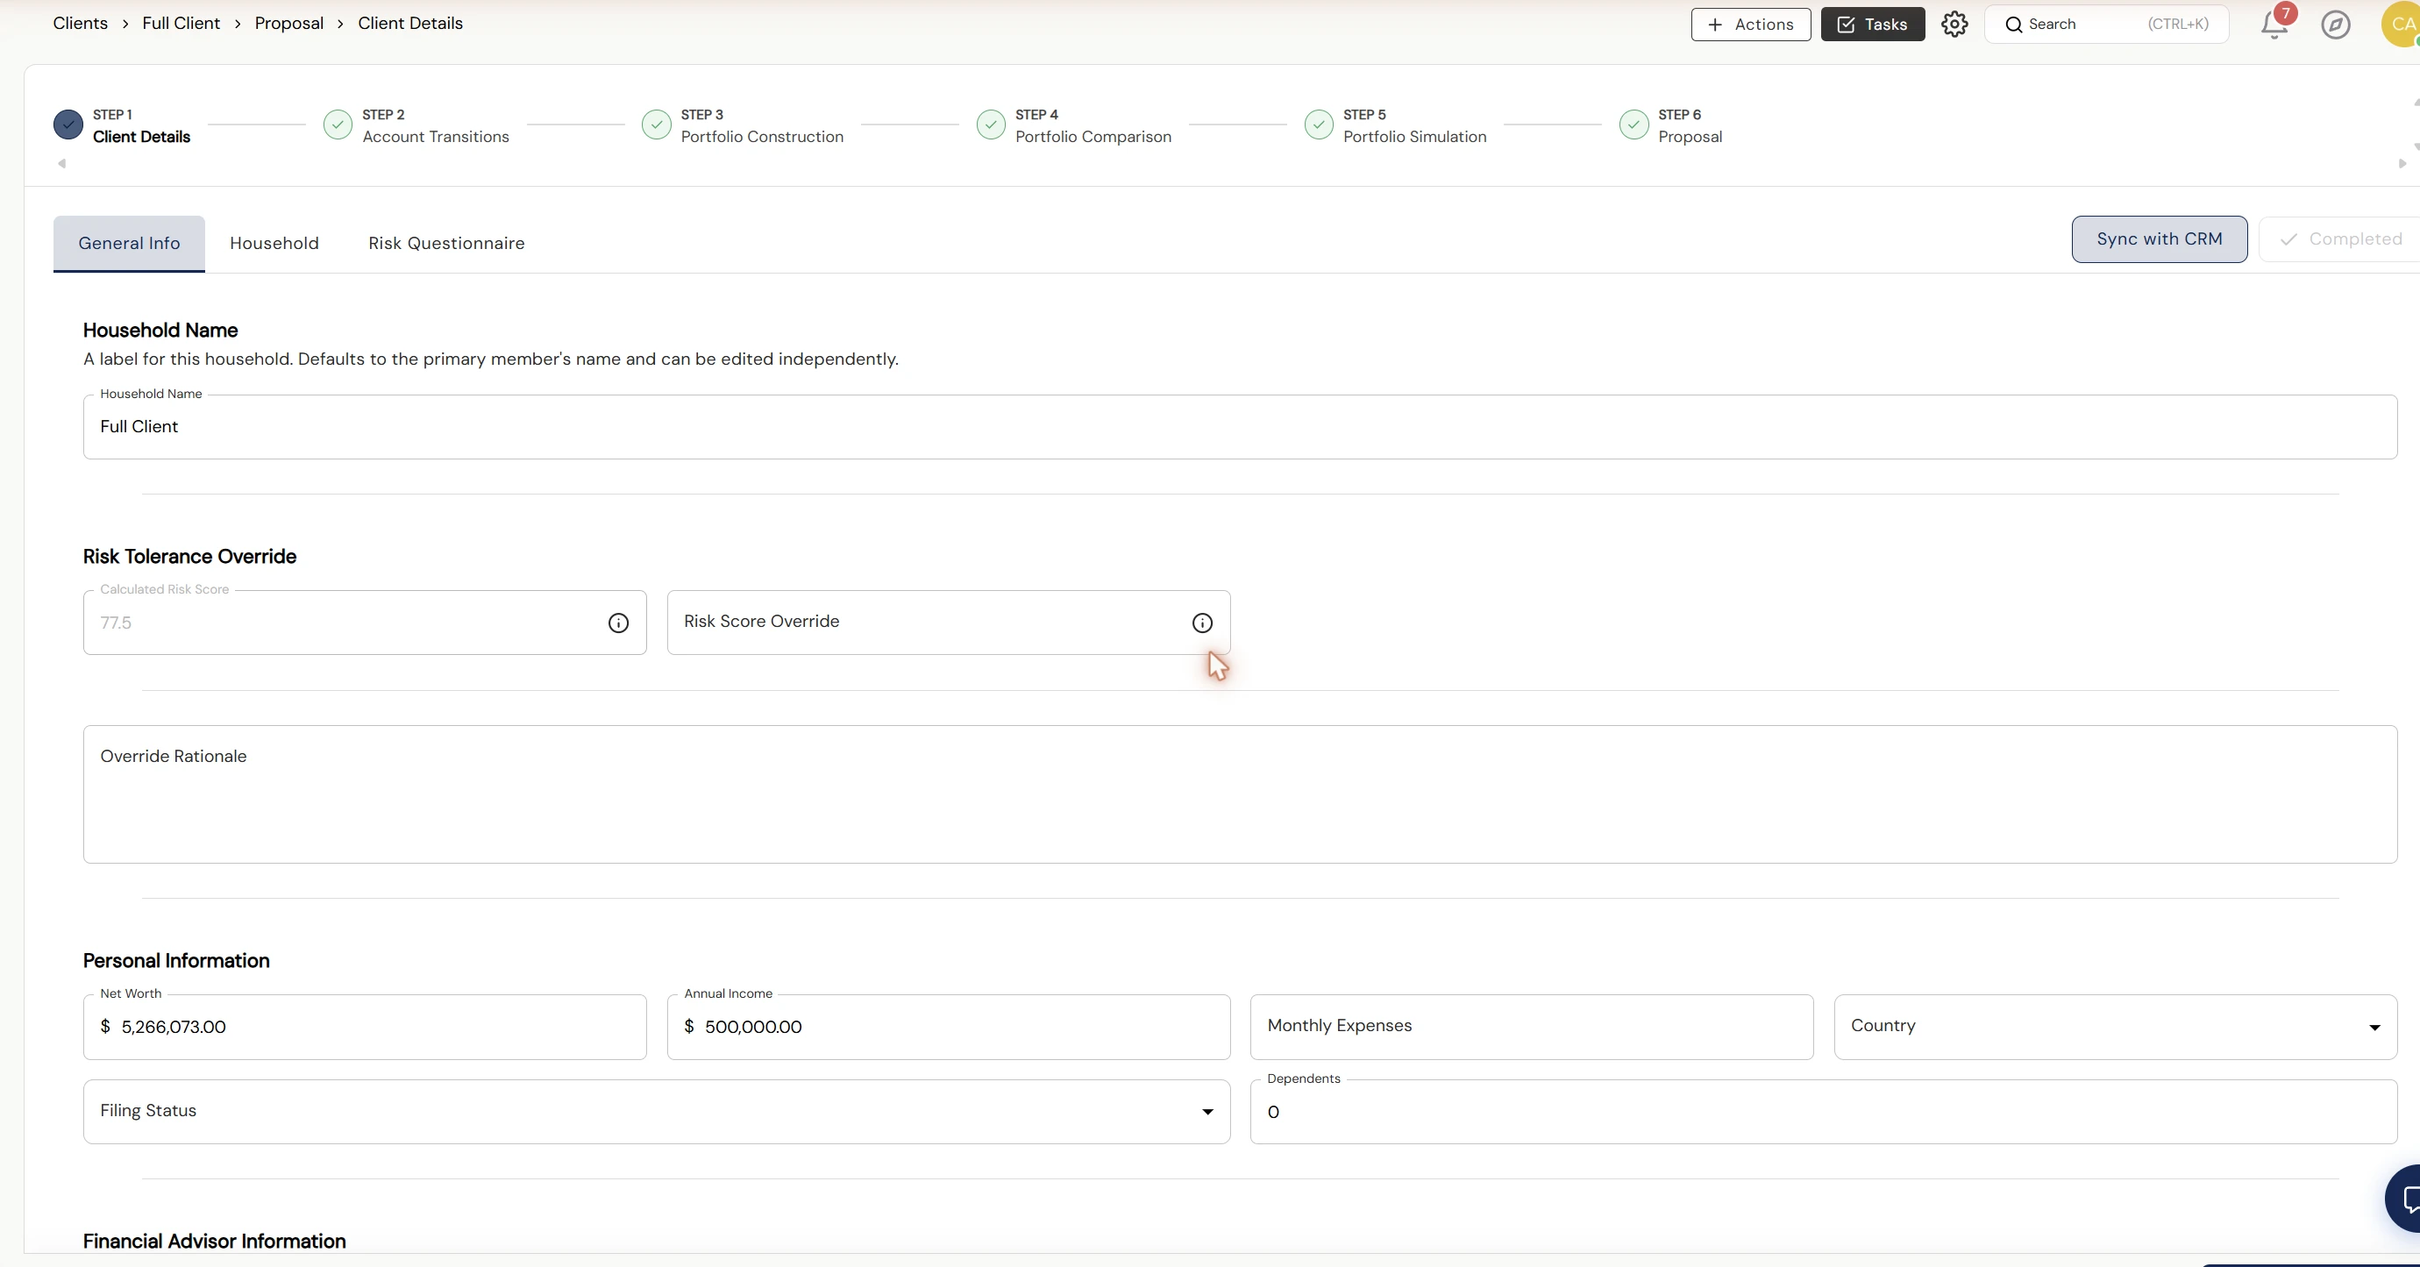Screen dimensions: 2420x1267
Task: Go to Portfolio Simulation step
Action: pyautogui.click(x=1413, y=137)
